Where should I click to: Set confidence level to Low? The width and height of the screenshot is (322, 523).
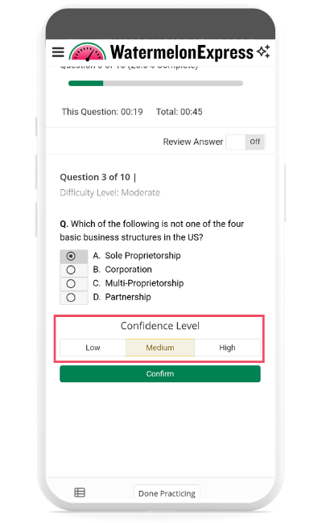pos(93,348)
